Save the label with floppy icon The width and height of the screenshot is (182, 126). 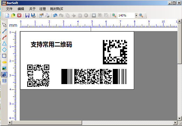tap(27, 15)
